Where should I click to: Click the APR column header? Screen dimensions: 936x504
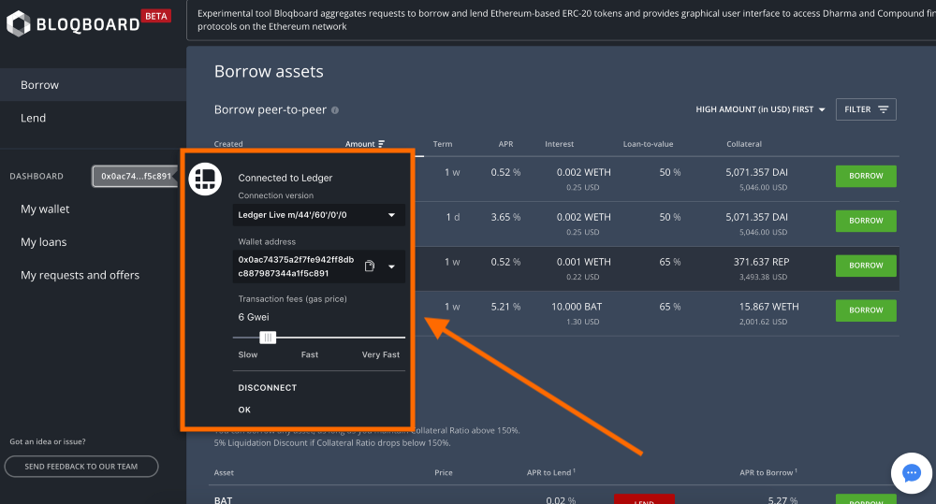pos(505,144)
